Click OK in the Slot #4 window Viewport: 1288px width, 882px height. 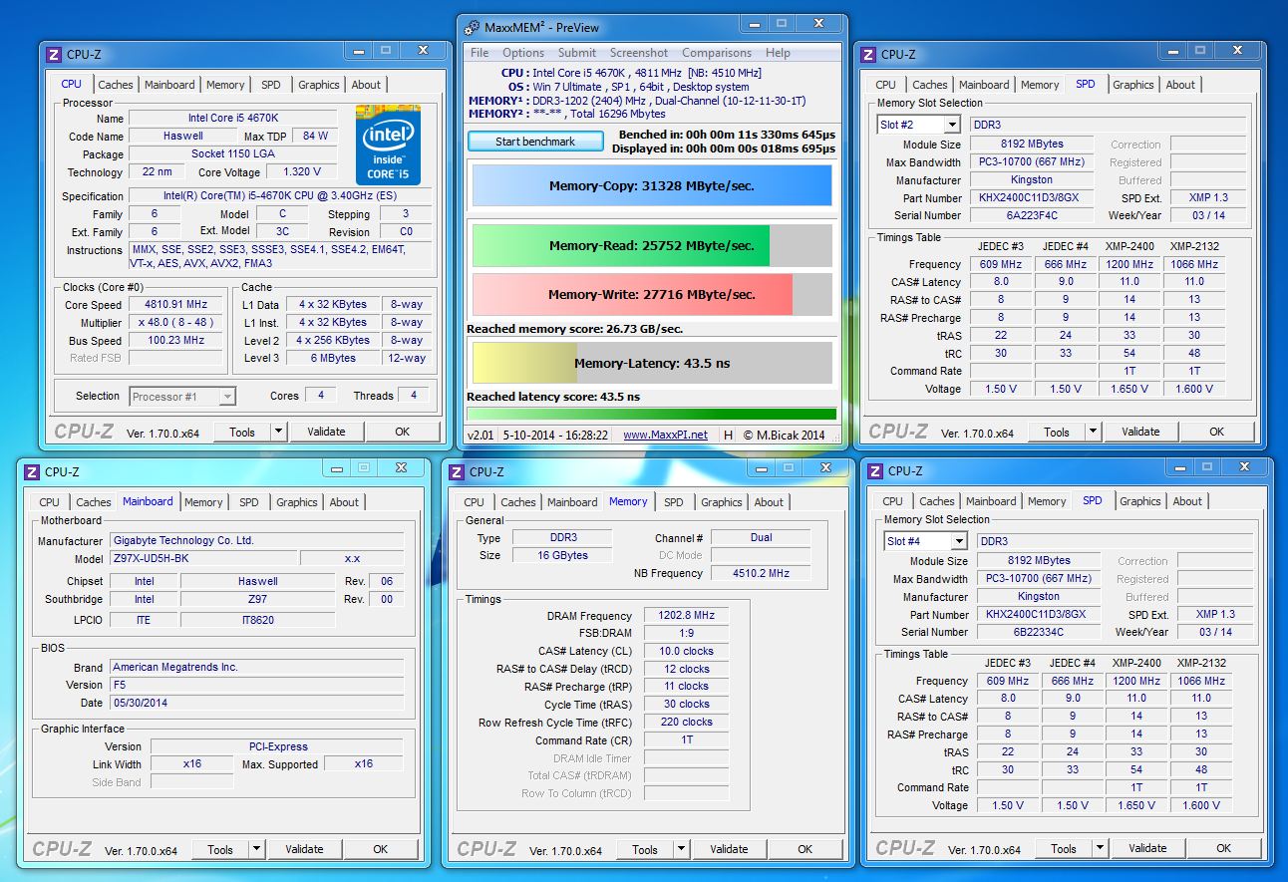1223,848
